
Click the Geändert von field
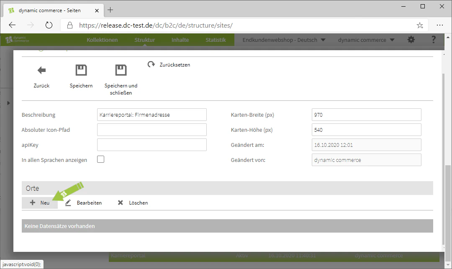click(x=366, y=160)
